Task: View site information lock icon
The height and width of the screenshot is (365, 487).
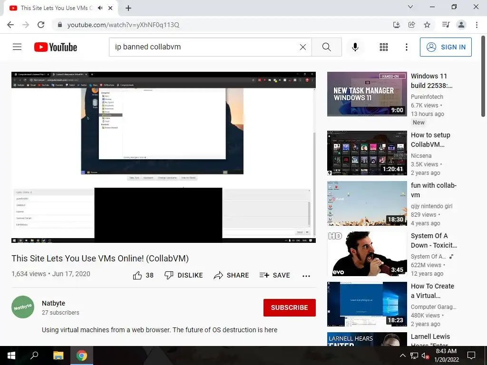Action: [59, 25]
